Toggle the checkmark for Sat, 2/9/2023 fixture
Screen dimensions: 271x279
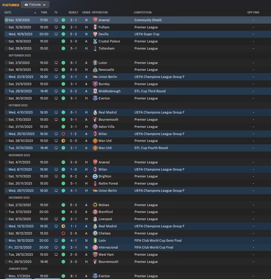[6, 63]
